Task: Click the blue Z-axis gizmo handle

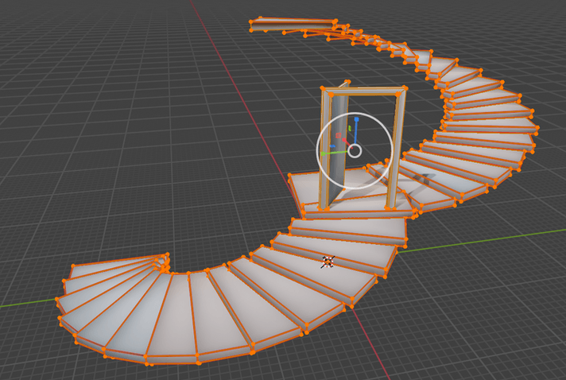Action: [x=357, y=120]
